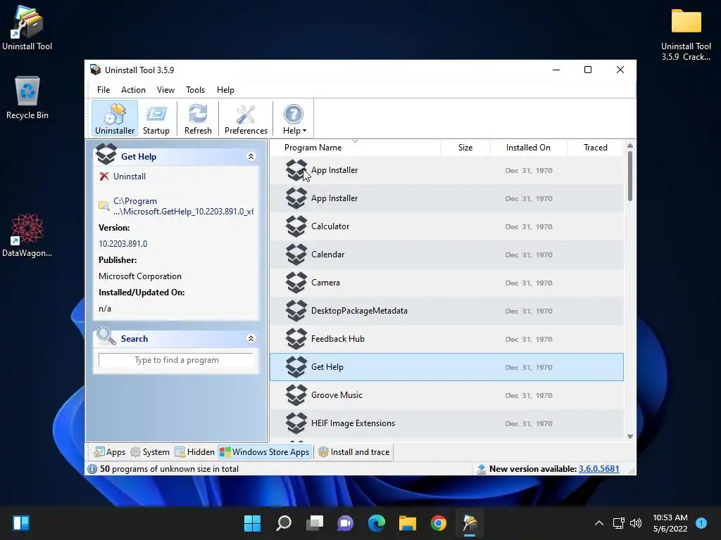Open the Help toolbar dropdown
Image resolution: width=721 pixels, height=540 pixels.
click(x=294, y=118)
